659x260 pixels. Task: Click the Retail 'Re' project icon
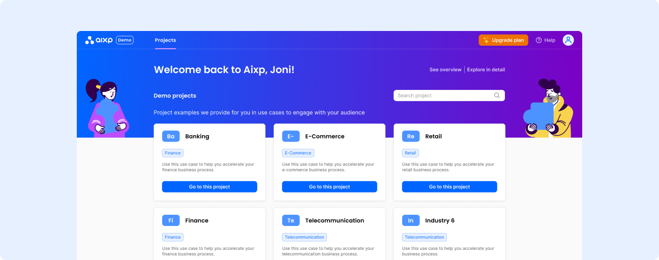point(411,136)
